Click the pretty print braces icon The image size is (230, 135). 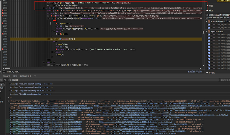[x=4, y=71]
